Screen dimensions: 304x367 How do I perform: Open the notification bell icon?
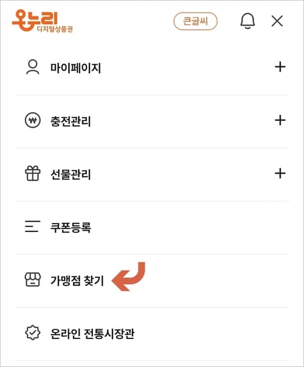pos(247,21)
